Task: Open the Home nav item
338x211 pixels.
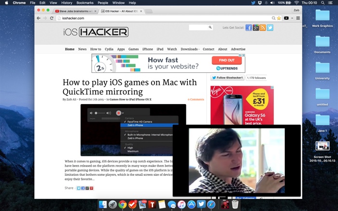Action: [70, 49]
